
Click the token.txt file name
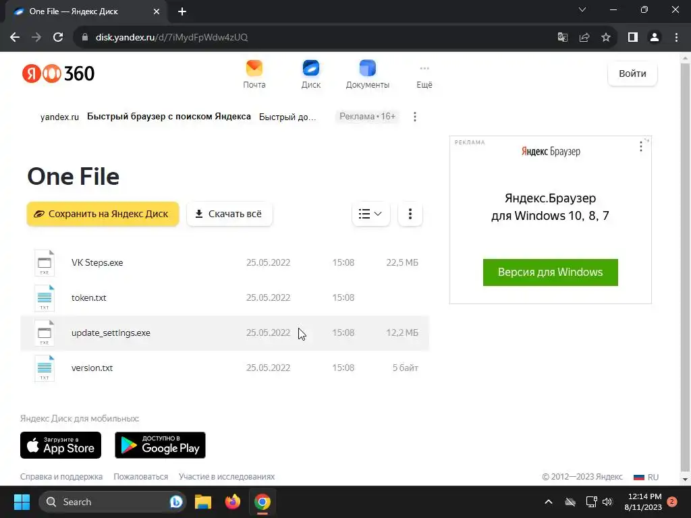pos(89,297)
